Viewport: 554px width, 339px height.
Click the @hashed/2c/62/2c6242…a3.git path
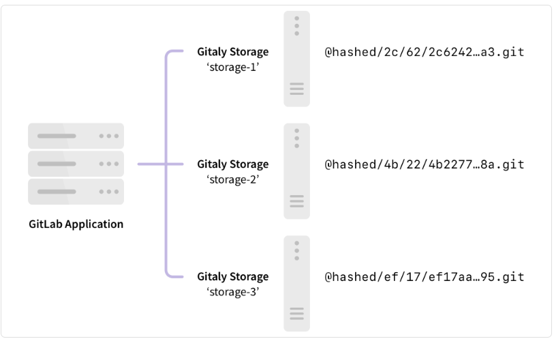click(425, 53)
